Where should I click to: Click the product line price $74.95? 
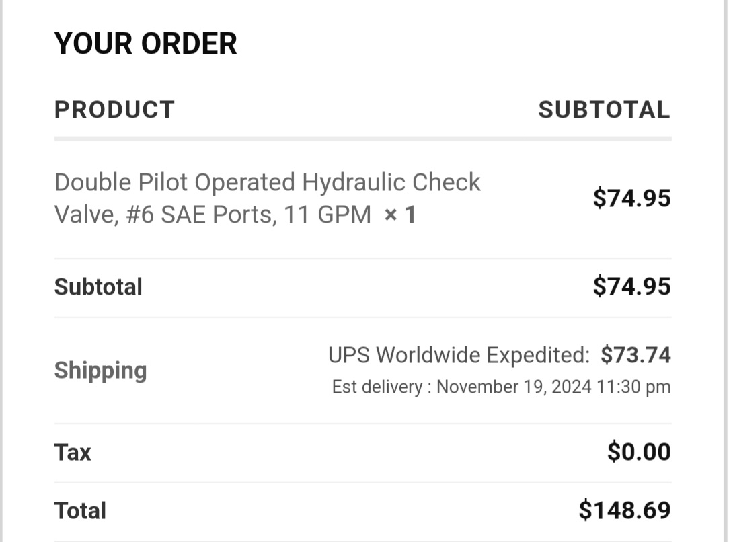pos(631,198)
